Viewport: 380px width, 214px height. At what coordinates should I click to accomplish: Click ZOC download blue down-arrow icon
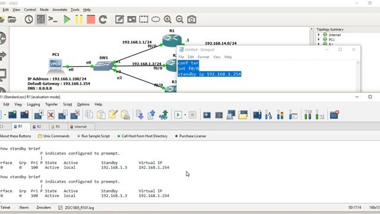[x=140, y=115]
